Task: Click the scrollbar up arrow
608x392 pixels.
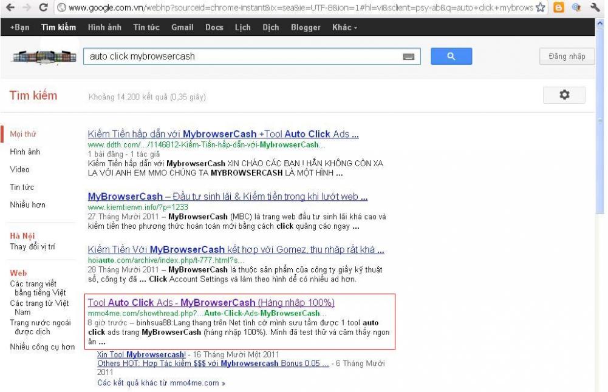Action: (x=600, y=24)
